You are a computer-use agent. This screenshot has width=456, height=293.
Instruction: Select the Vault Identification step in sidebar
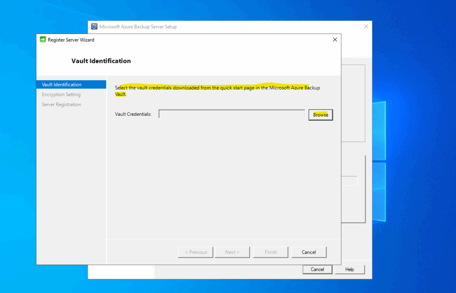coord(71,85)
